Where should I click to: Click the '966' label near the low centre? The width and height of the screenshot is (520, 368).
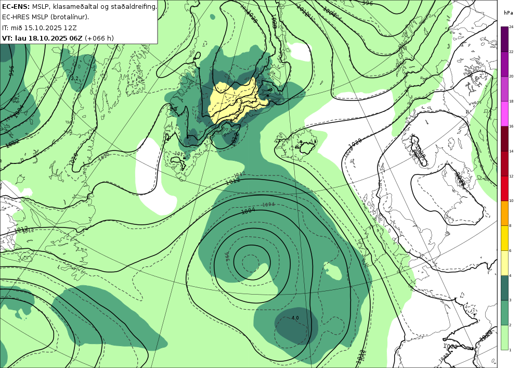click(228, 256)
